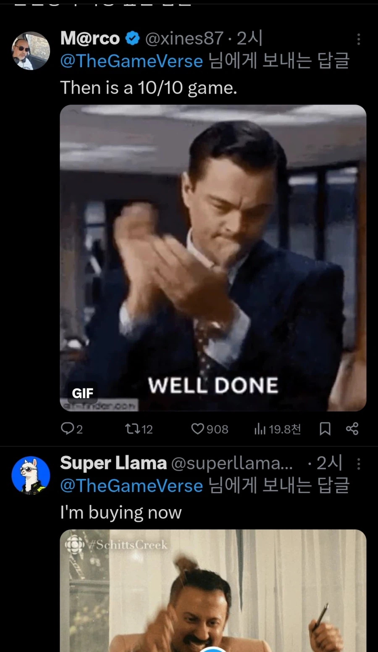Share M@rco's tweet via share icon
The image size is (378, 652).
point(352,429)
